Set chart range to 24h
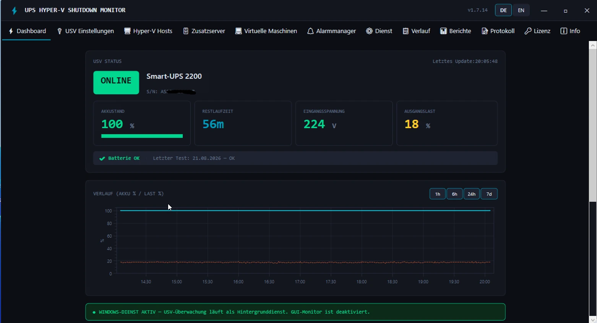This screenshot has width=597, height=323. (472, 194)
